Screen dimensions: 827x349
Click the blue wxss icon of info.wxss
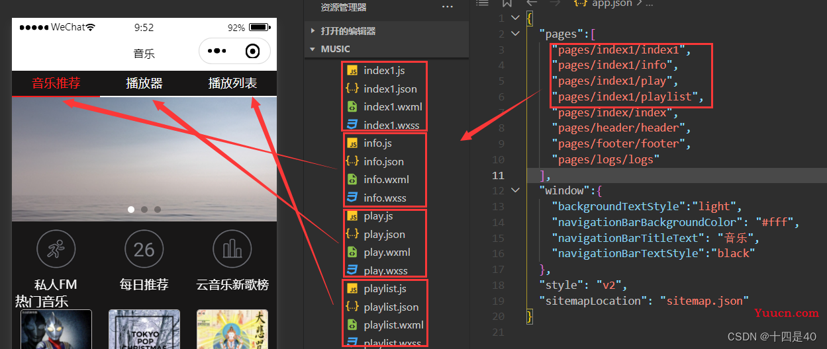tap(352, 198)
